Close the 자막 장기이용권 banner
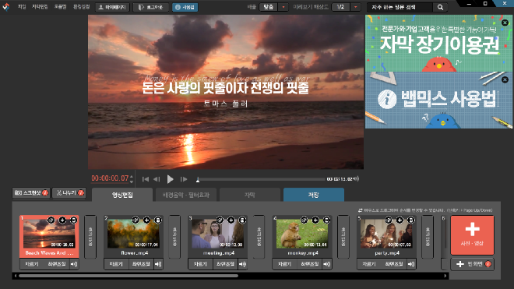The image size is (514, 289). [x=505, y=23]
